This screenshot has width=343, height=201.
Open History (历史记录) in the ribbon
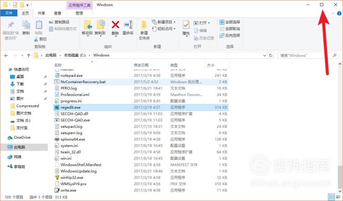point(204,38)
